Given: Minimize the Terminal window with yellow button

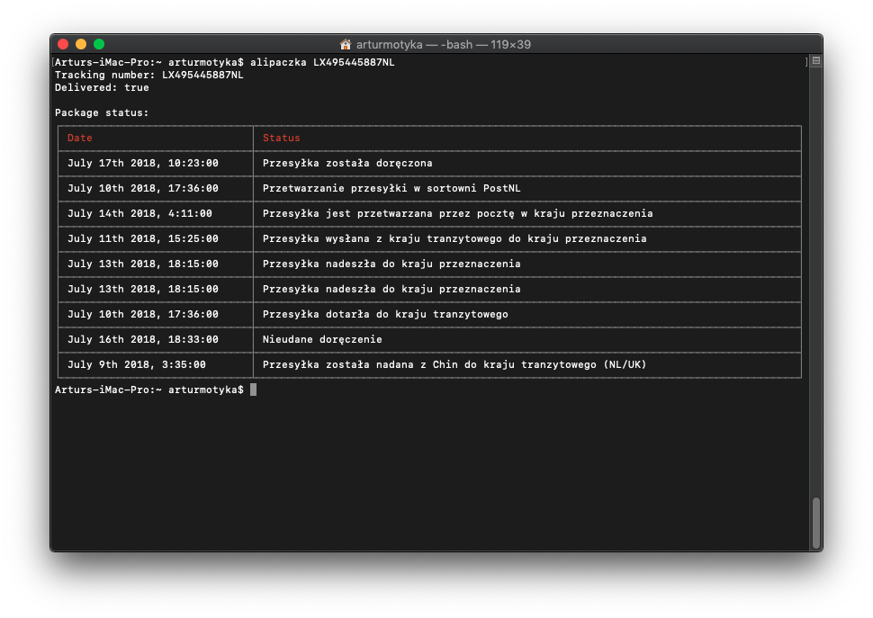Looking at the screenshot, I should (x=81, y=44).
